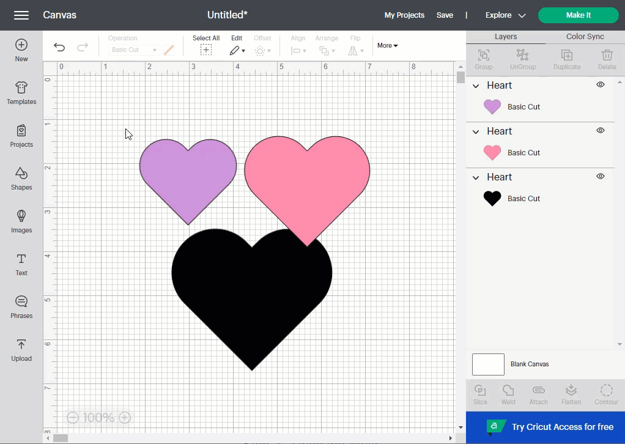
Task: Expand the More toolbar menu
Action: 387,46
